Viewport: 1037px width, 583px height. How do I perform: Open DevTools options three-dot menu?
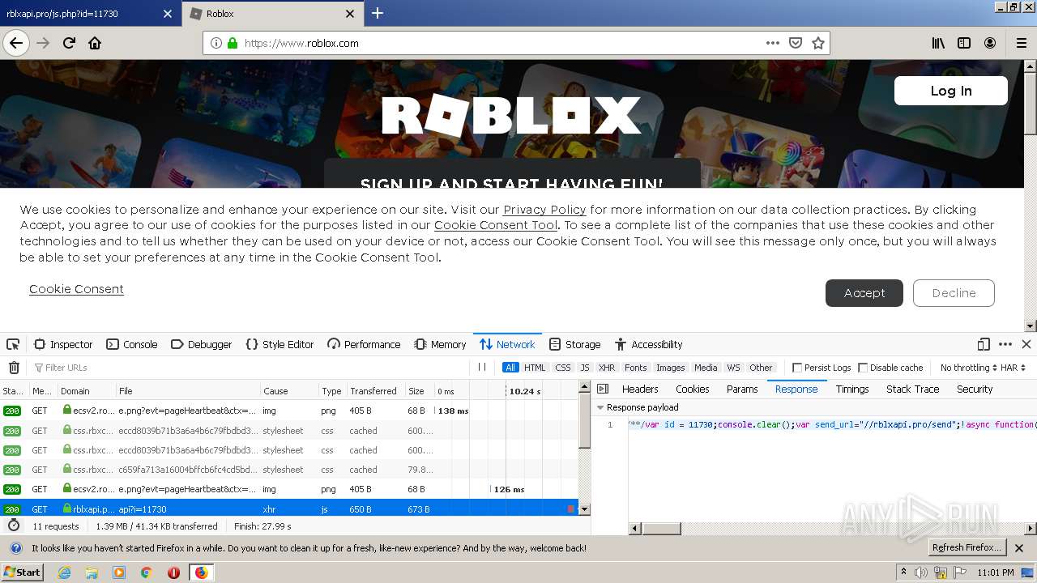(1005, 344)
